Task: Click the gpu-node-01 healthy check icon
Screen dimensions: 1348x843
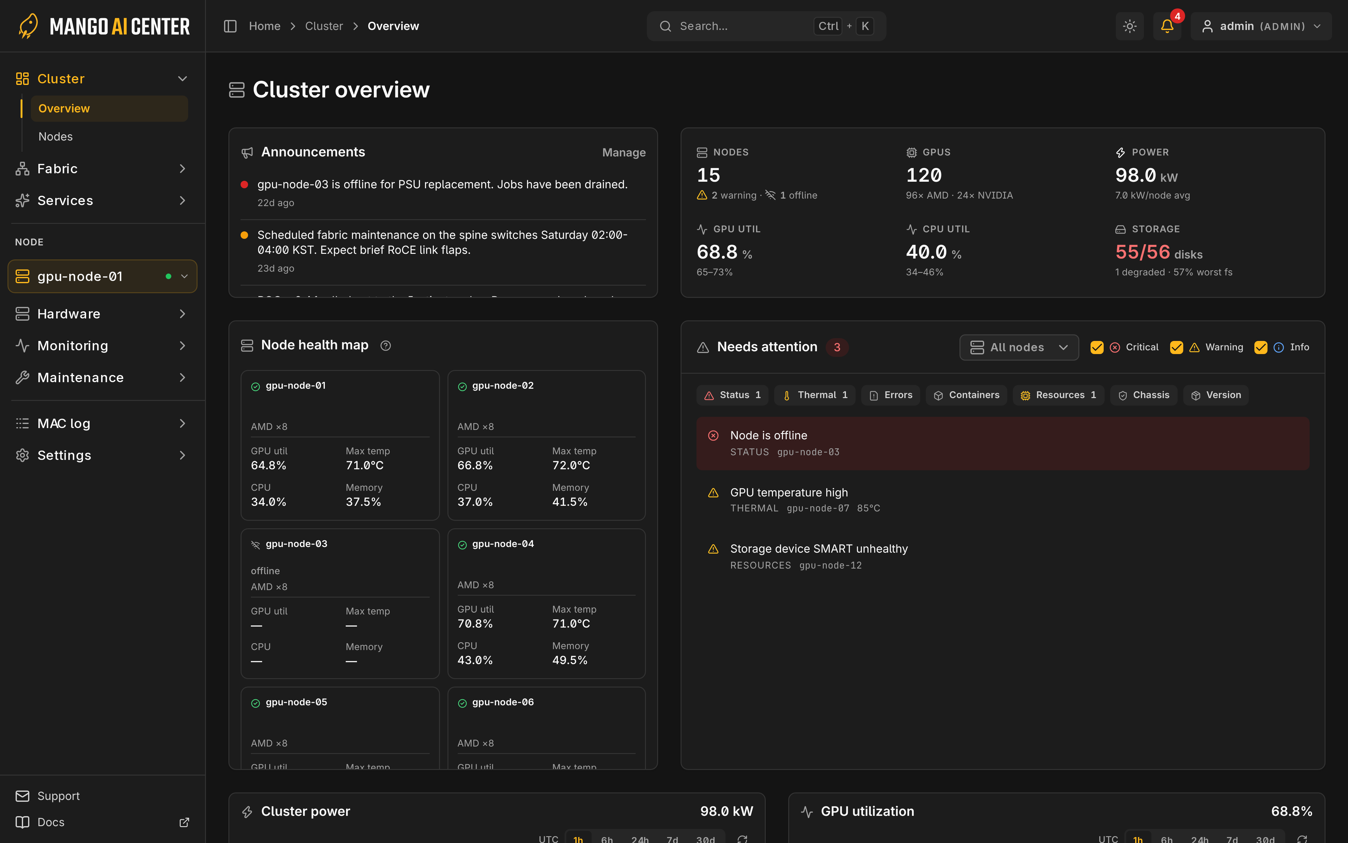Action: pos(256,387)
